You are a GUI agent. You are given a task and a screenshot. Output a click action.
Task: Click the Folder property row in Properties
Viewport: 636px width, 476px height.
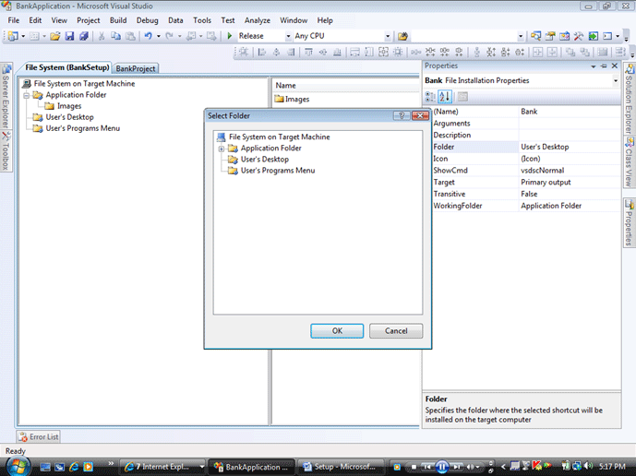coord(526,147)
